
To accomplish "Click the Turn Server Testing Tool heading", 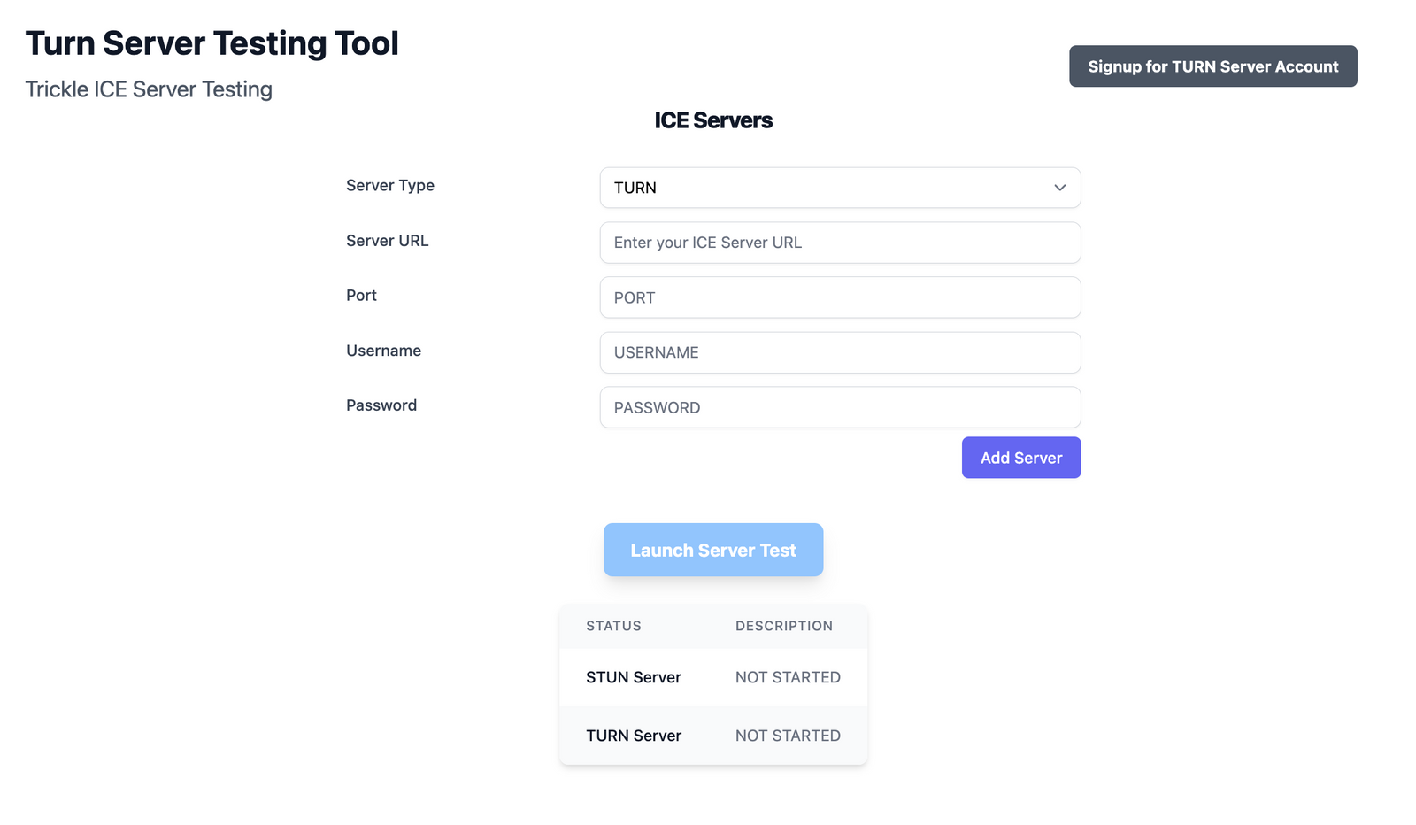I will [212, 42].
